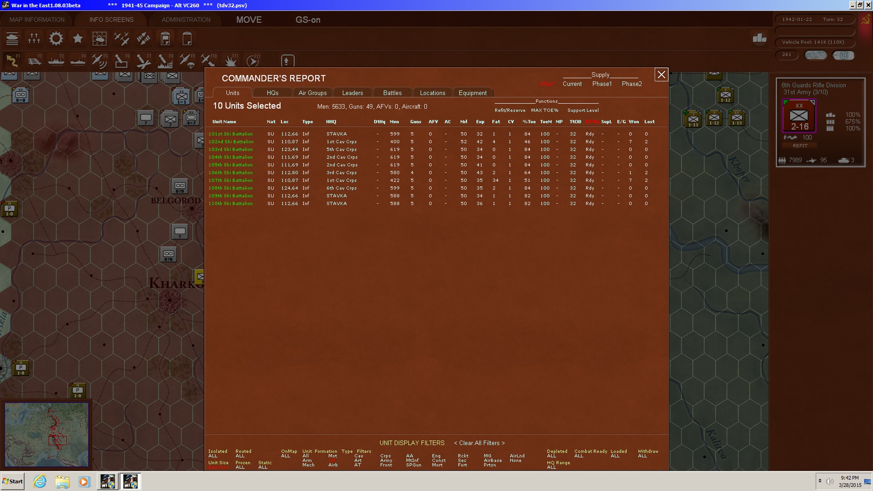The height and width of the screenshot is (491, 873).
Task: Open the MAP INFORMATION menu tab
Action: tap(37, 20)
